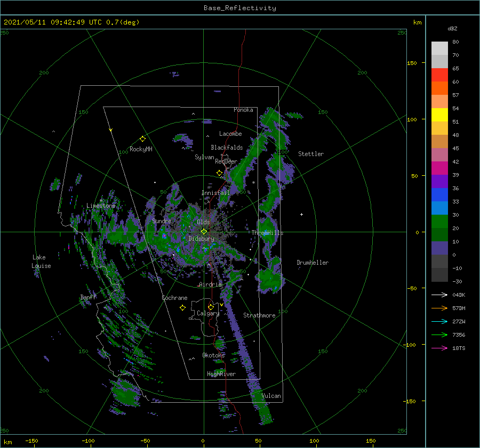Click the Lacombe town label
This screenshot has height=448, width=480.
(x=230, y=134)
